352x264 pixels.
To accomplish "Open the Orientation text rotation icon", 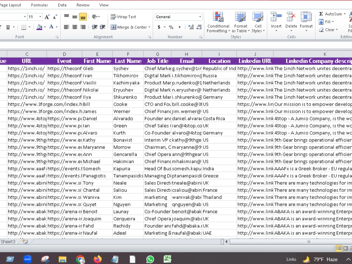I will pos(95,17).
